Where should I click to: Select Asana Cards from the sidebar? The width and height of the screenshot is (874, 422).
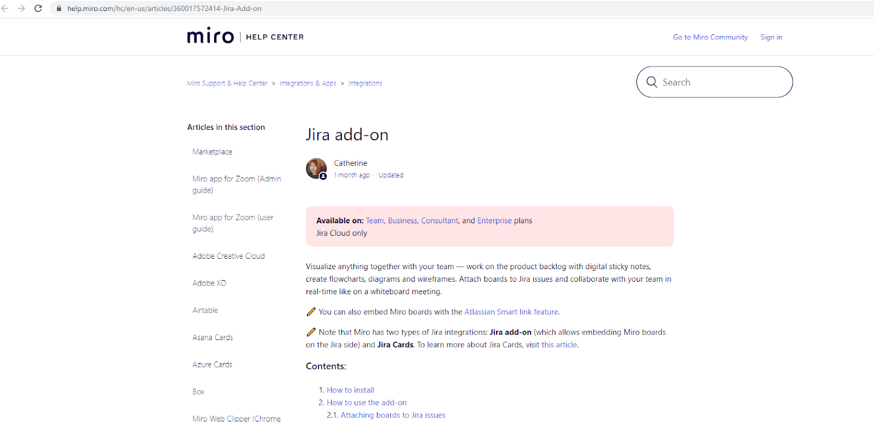point(212,337)
